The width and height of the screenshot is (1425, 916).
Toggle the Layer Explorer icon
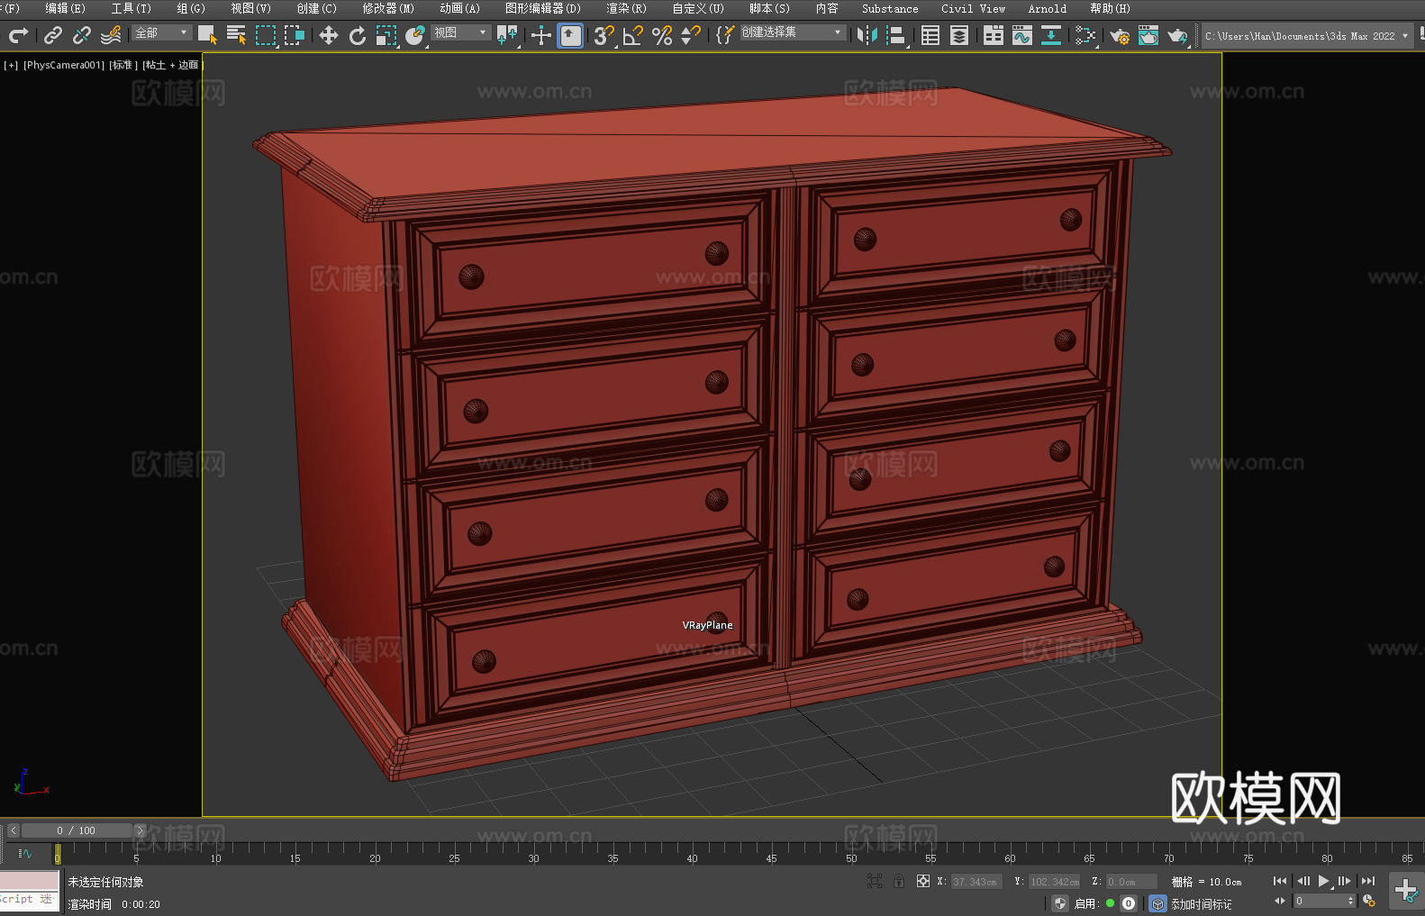point(959,35)
